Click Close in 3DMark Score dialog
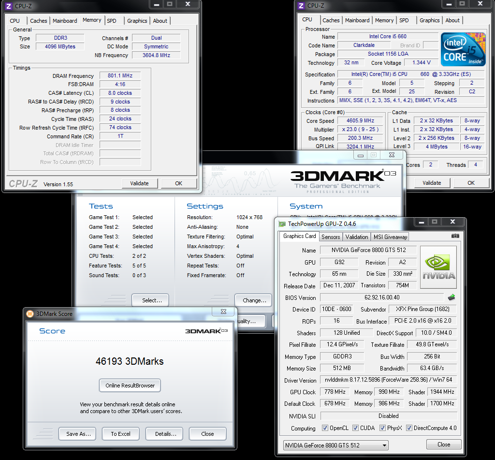 point(208,434)
